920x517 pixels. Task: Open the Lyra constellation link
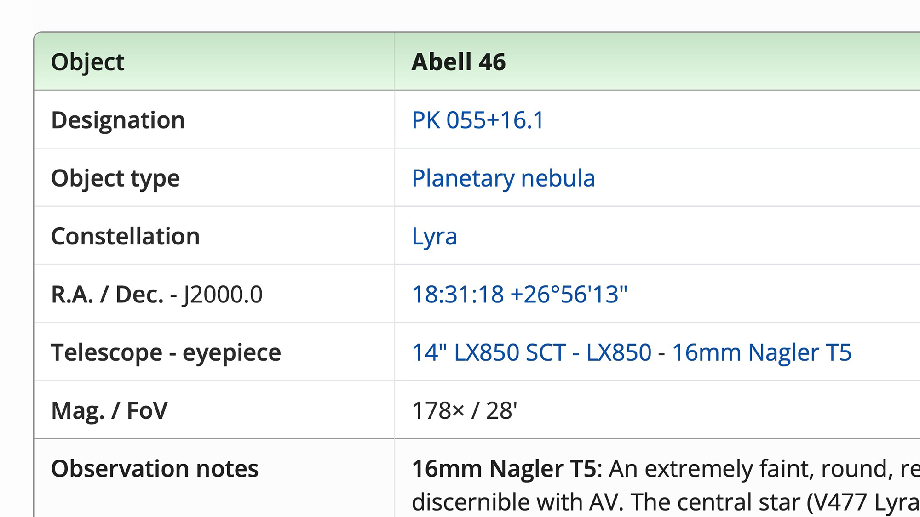point(434,237)
